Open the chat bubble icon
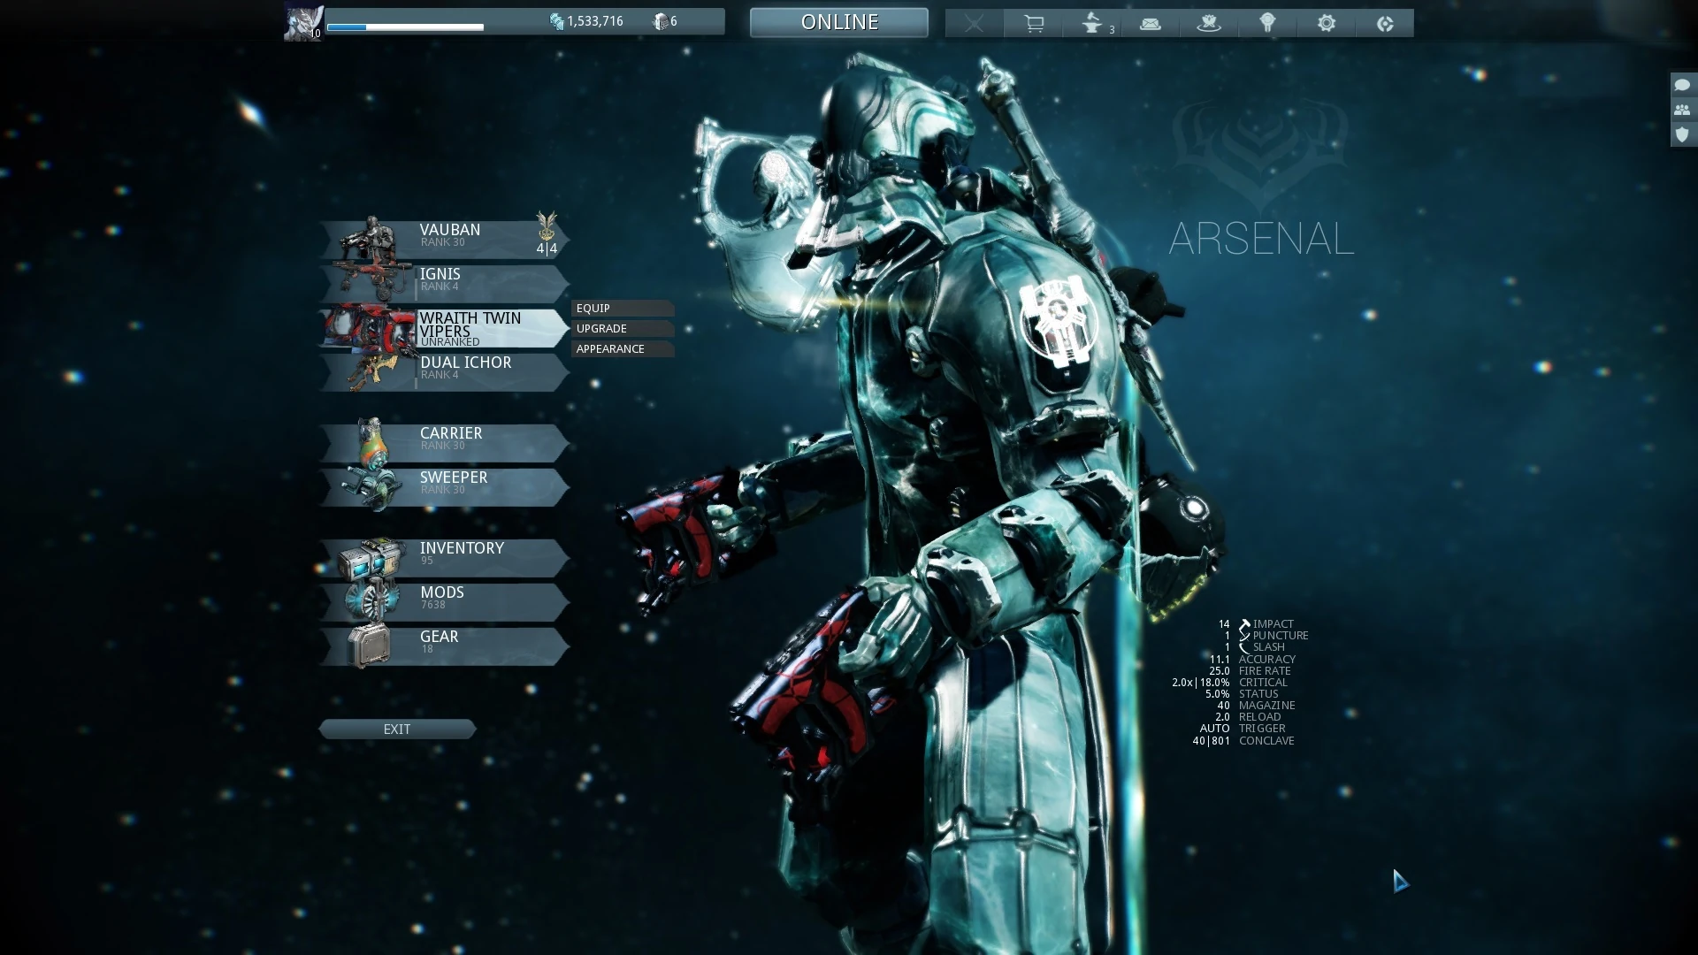The height and width of the screenshot is (955, 1698). point(1683,86)
